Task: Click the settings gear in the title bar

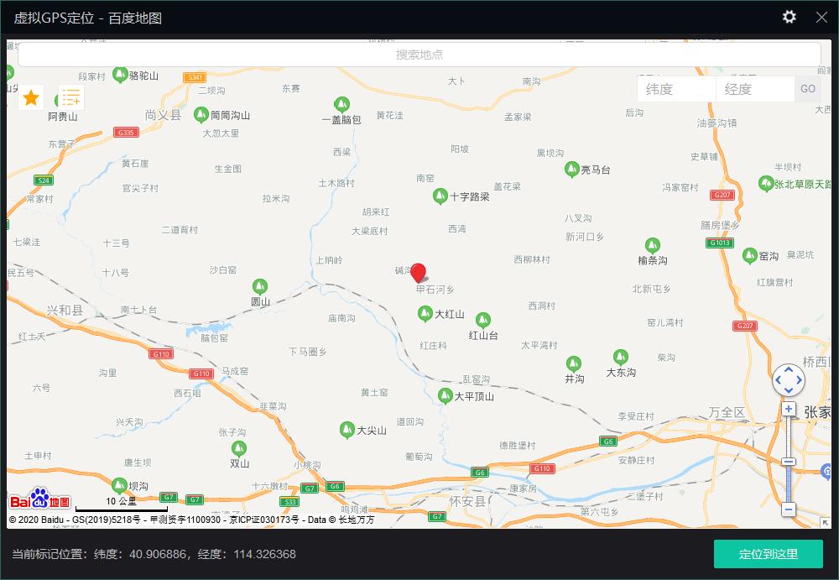Action: point(789,17)
